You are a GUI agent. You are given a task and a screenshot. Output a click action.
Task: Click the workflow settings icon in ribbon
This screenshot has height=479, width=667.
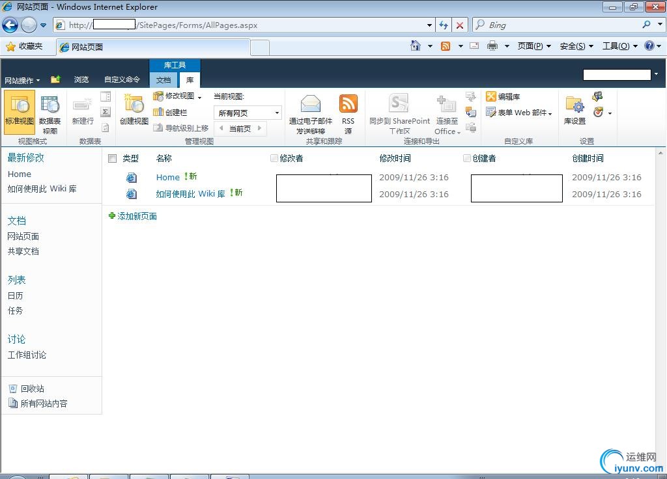click(598, 112)
